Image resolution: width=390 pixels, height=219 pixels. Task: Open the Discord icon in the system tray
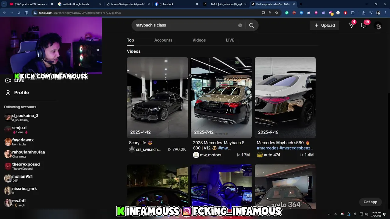[342, 214]
